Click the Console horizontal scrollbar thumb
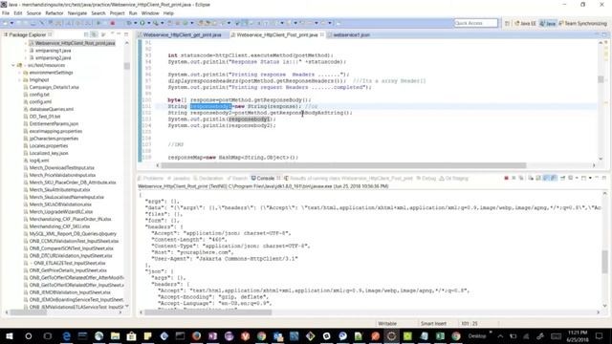612x344 pixels. click(x=208, y=312)
